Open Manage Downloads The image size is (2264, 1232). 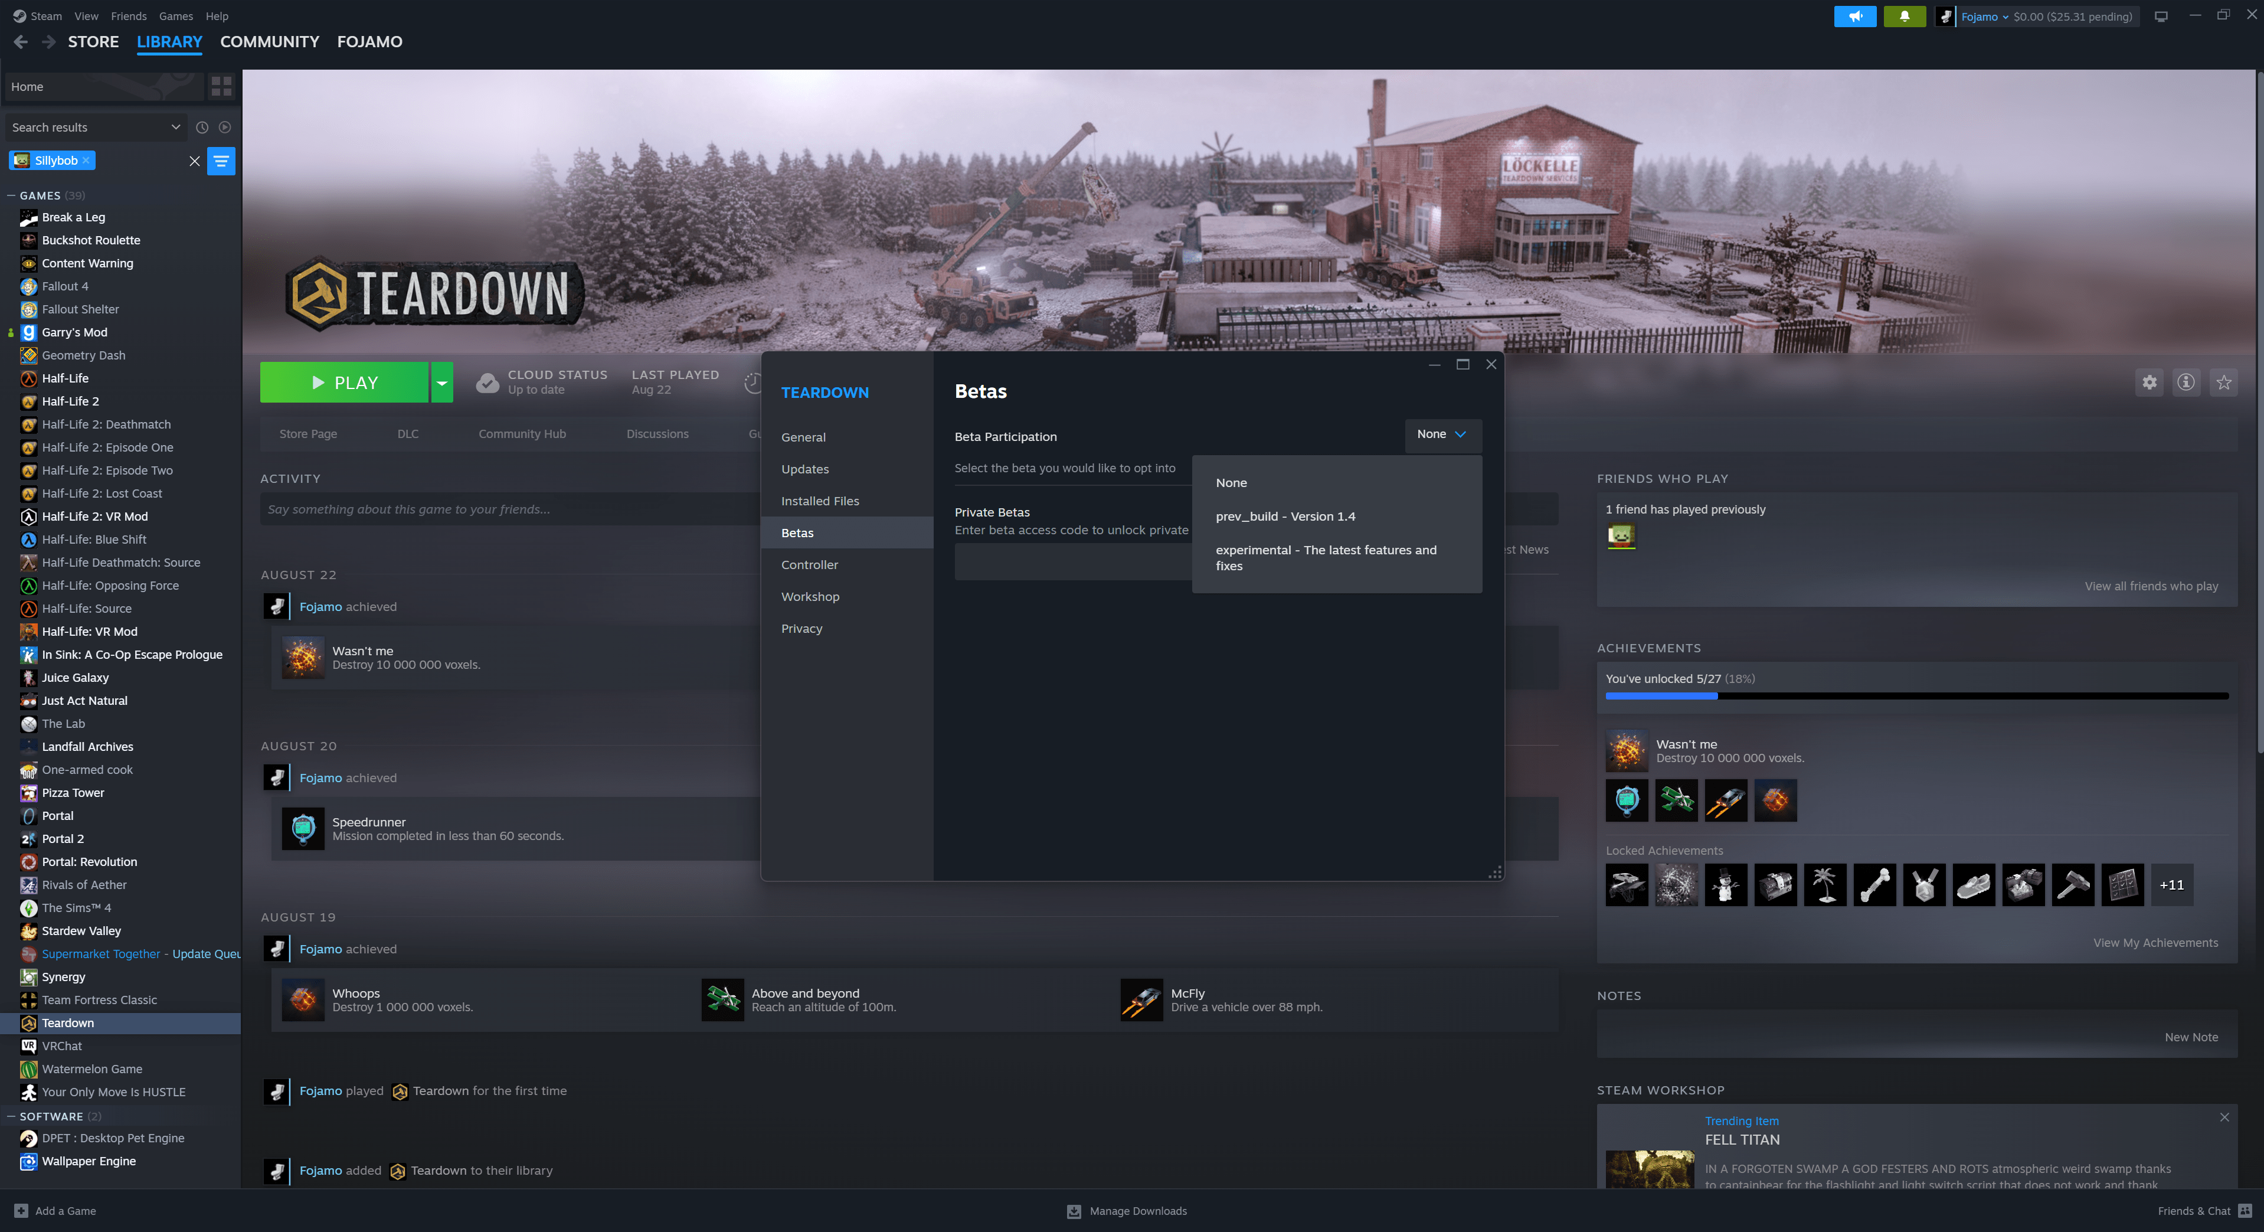point(1127,1211)
